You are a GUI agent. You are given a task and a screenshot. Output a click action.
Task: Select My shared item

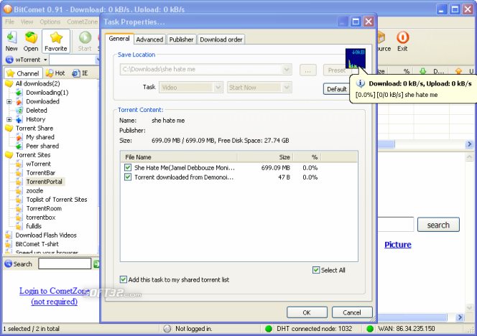tap(40, 137)
